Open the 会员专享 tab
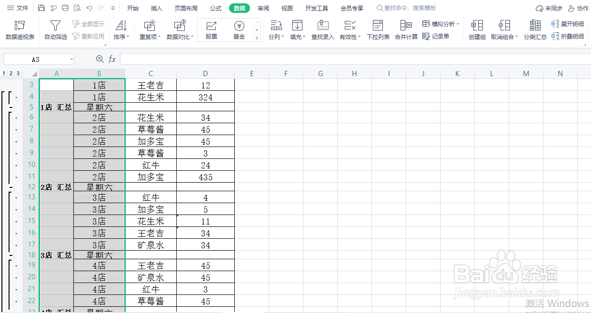Viewport: 591px width, 313px height. [x=352, y=8]
